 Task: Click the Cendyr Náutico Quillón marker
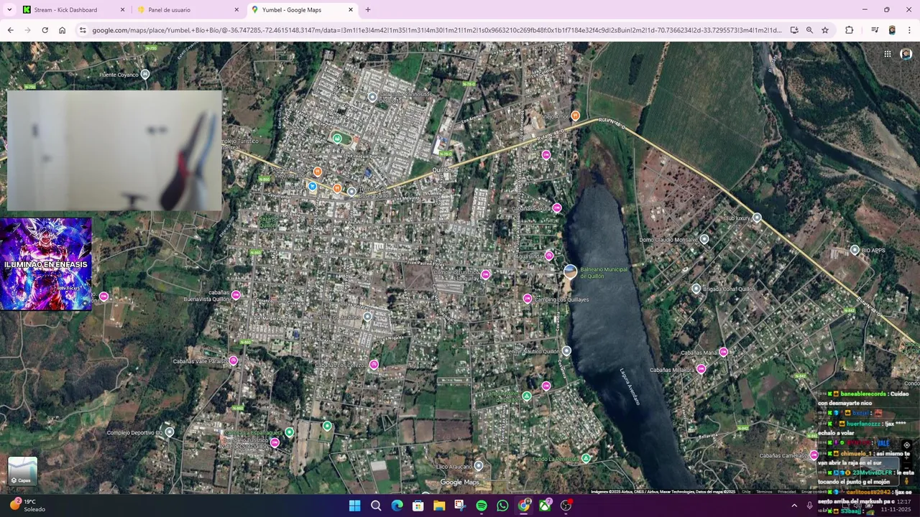[566, 351]
